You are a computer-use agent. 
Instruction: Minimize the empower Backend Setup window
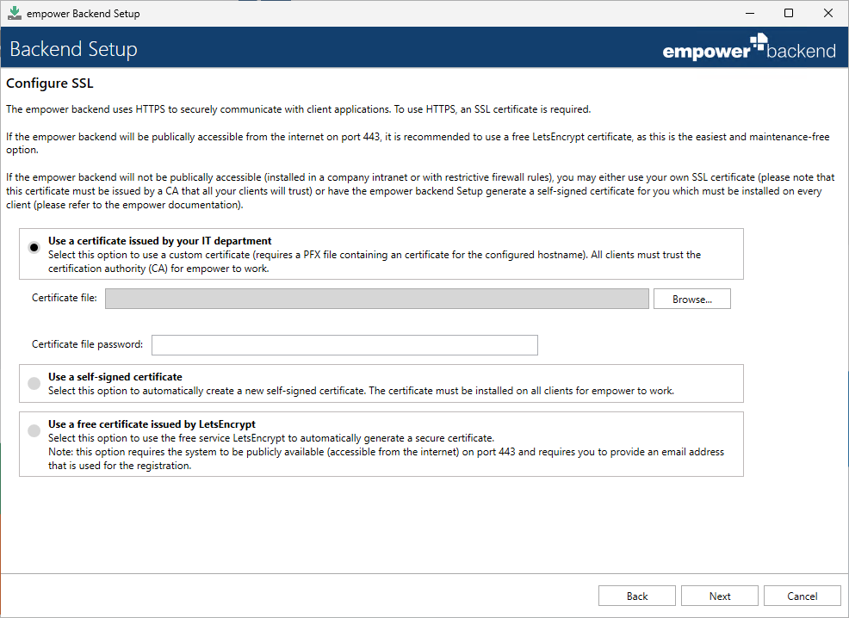[x=750, y=13]
